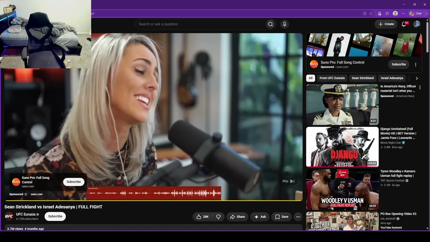This screenshot has width=430, height=242.
Task: Open YouTube notifications bell
Action: [404, 24]
